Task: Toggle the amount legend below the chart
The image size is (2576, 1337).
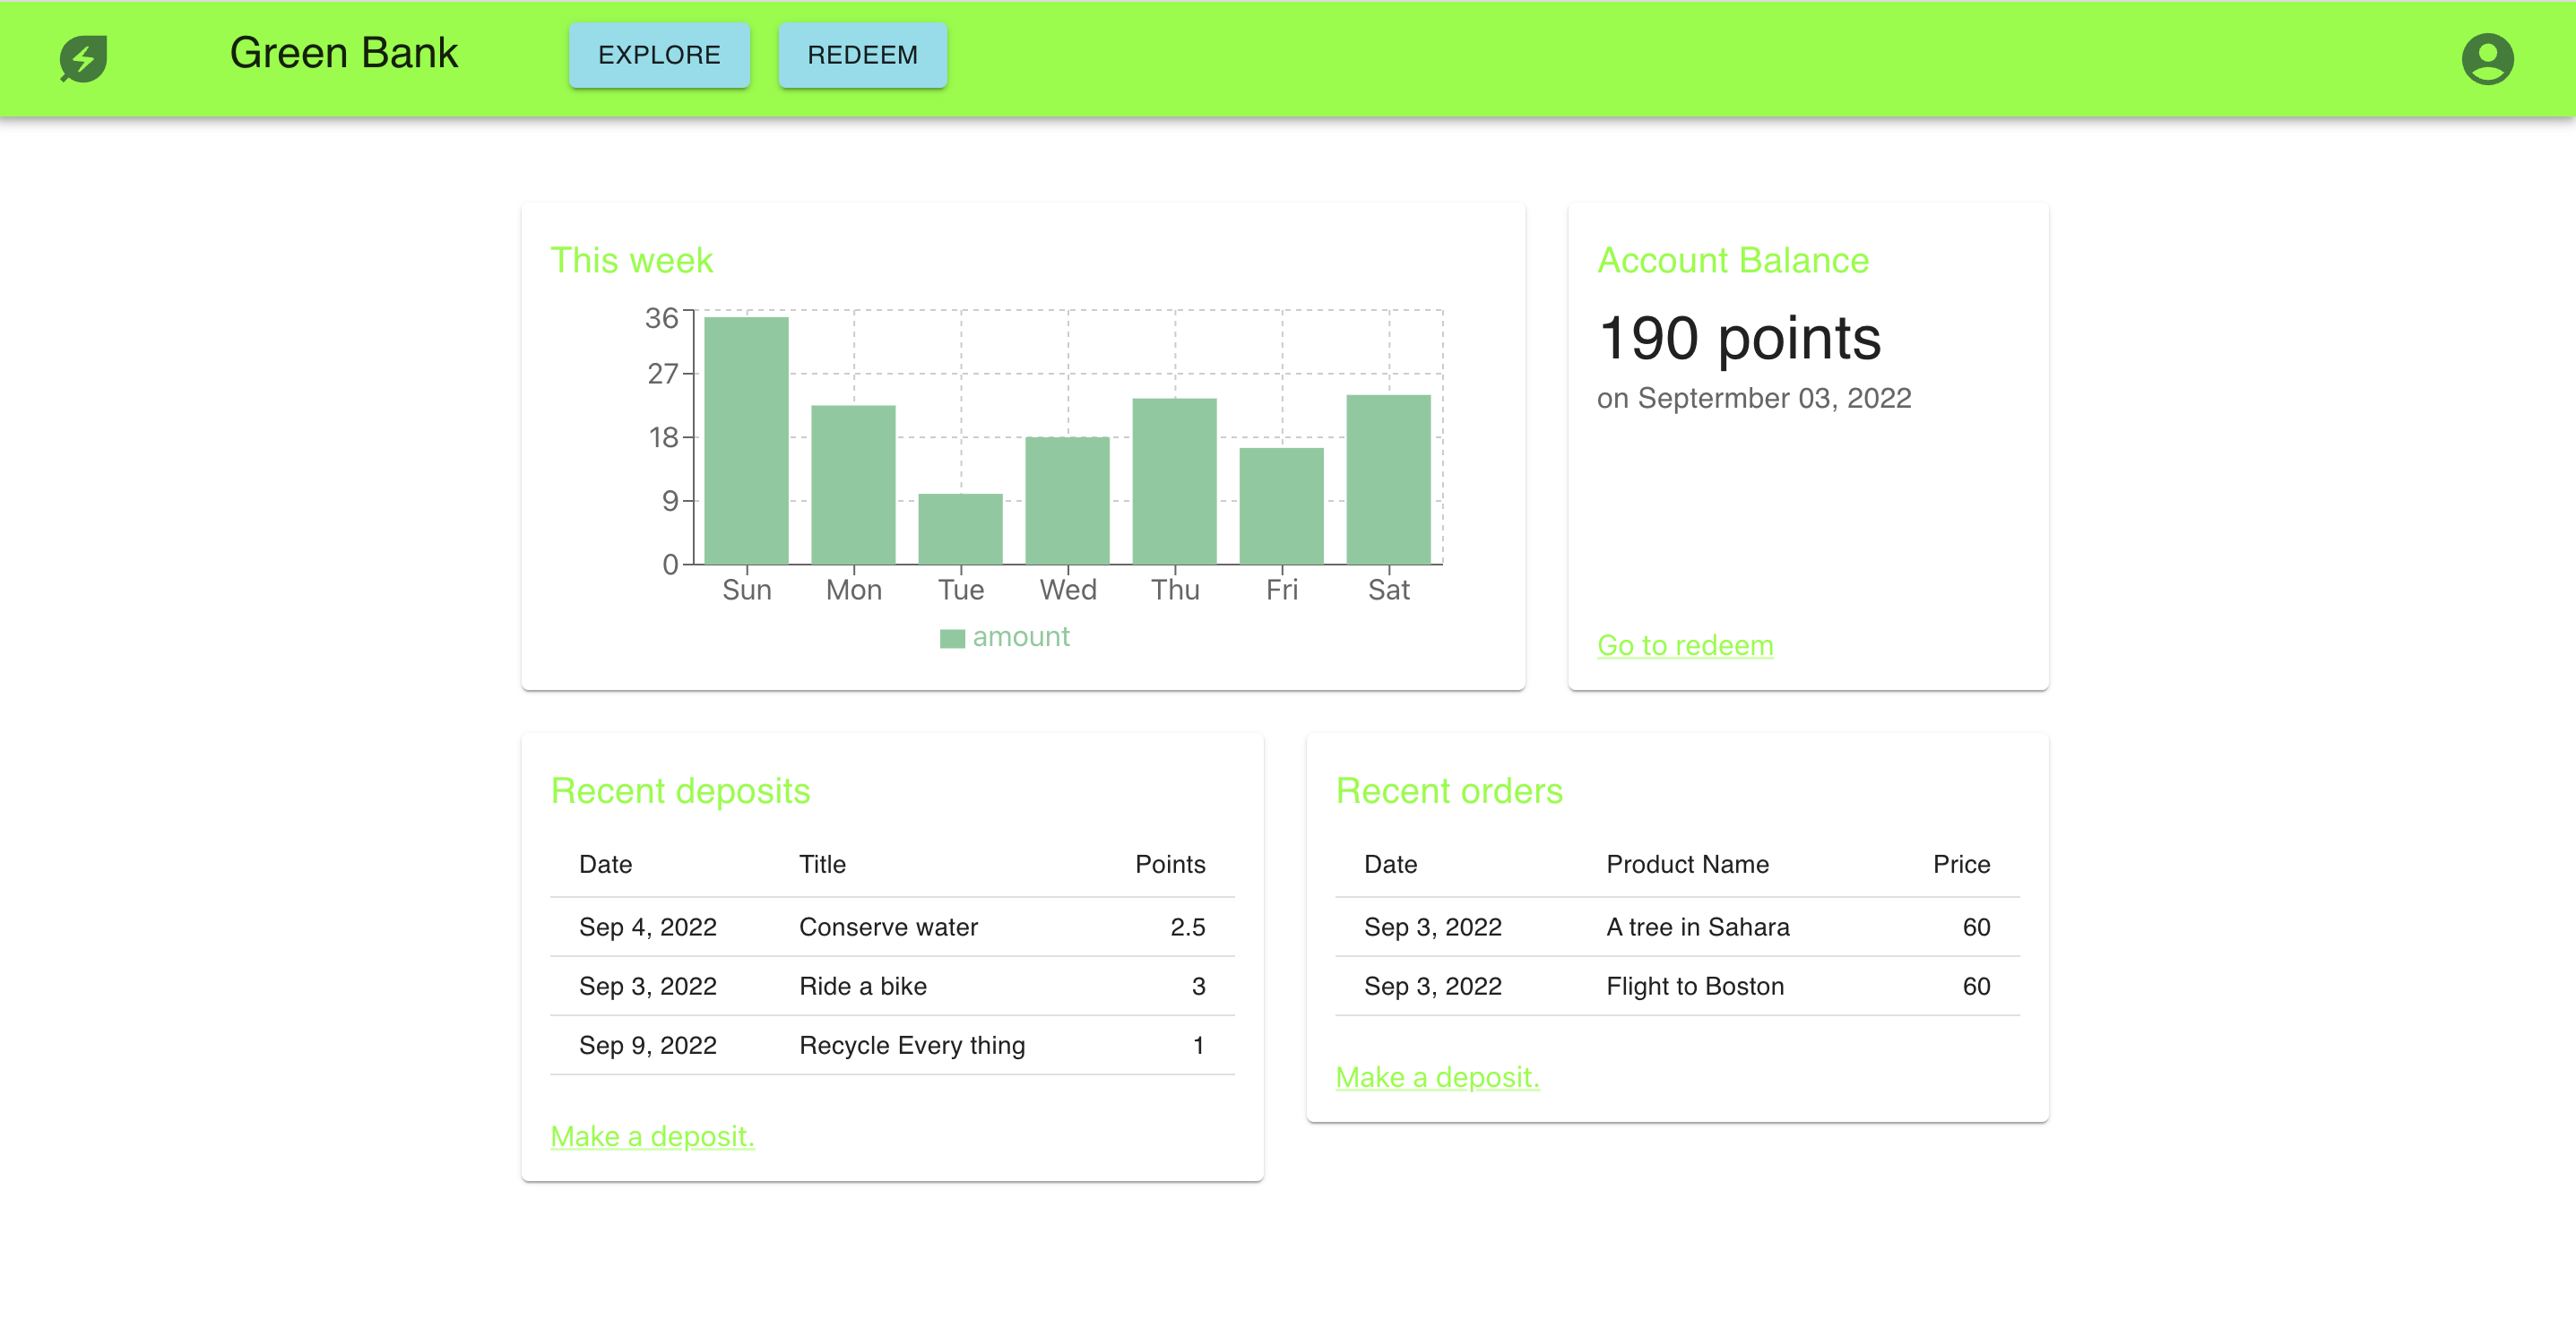Action: point(1005,636)
